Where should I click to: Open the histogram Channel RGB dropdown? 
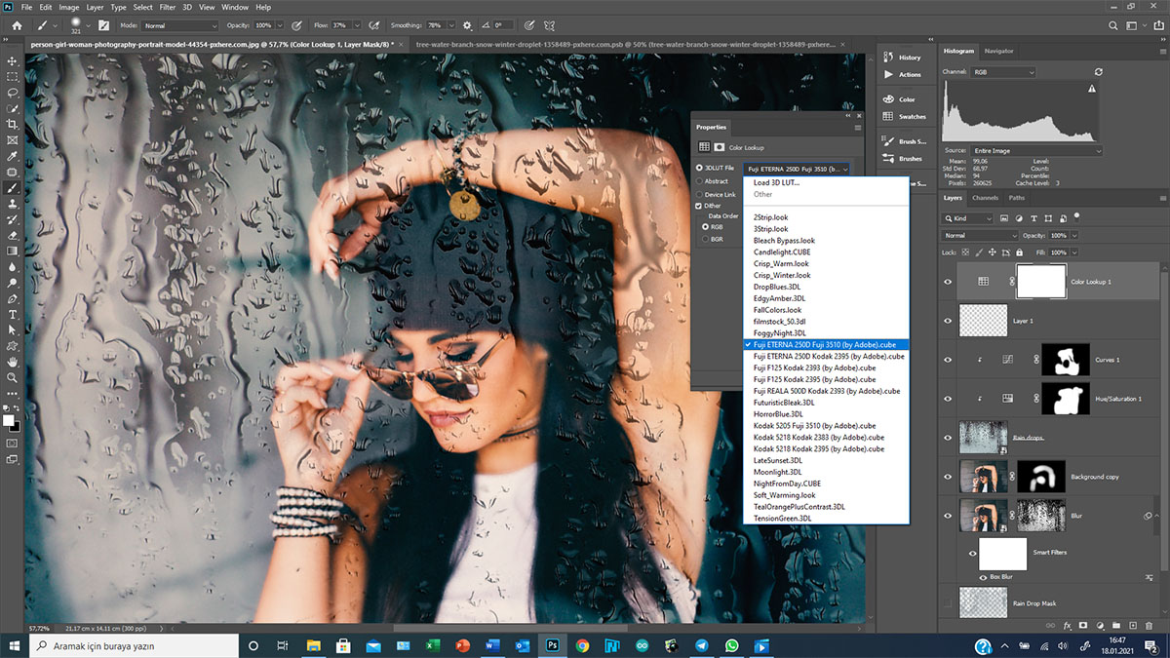[1003, 72]
